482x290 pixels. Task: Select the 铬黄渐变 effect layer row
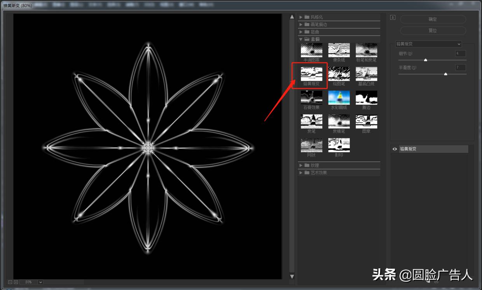tap(433, 149)
